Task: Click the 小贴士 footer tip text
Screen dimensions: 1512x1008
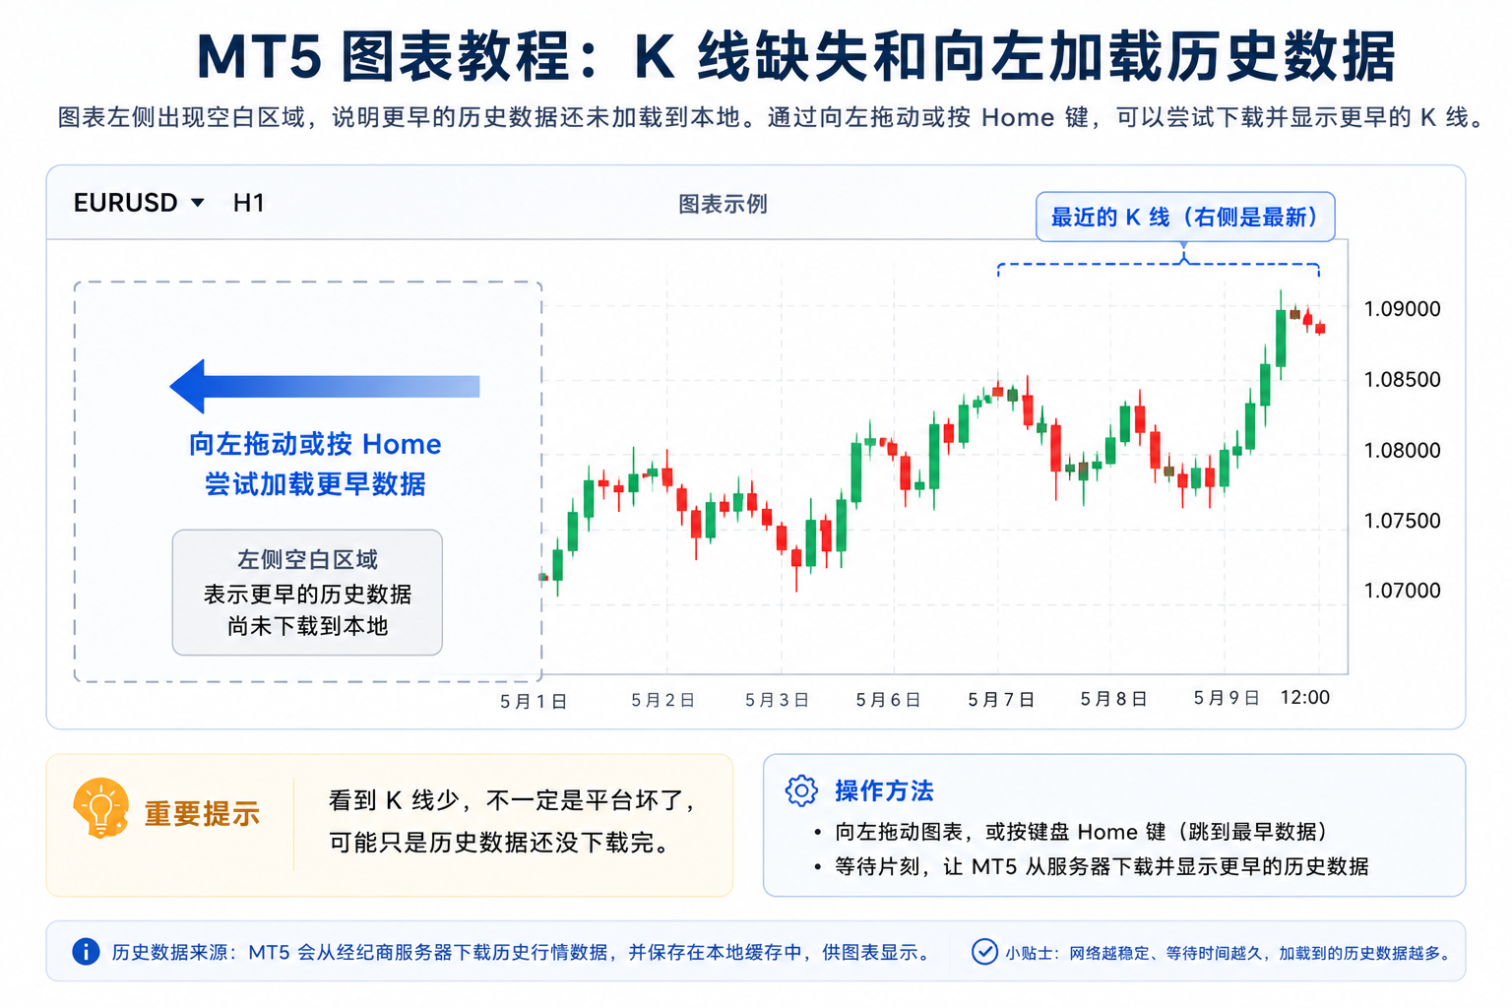Action: [1229, 953]
